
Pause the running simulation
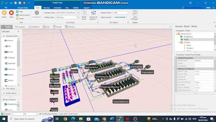click(x=4, y=14)
